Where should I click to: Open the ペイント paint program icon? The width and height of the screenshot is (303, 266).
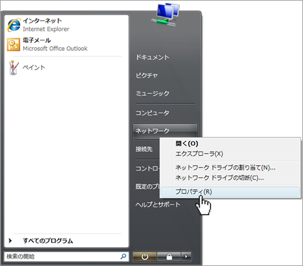pos(14,68)
